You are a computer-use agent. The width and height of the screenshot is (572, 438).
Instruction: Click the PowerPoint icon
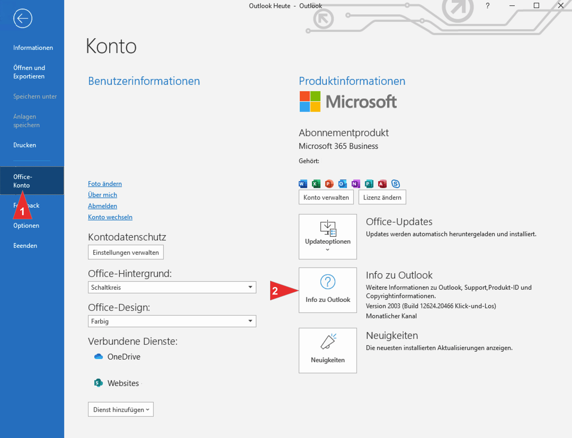pos(329,184)
